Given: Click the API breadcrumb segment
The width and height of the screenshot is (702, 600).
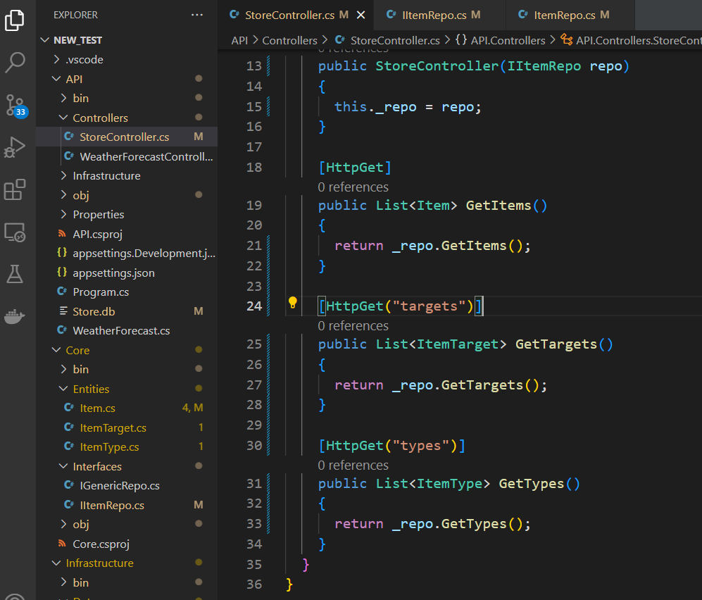Looking at the screenshot, I should point(239,40).
